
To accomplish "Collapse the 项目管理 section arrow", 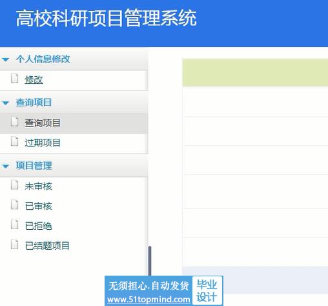I will (x=6, y=166).
